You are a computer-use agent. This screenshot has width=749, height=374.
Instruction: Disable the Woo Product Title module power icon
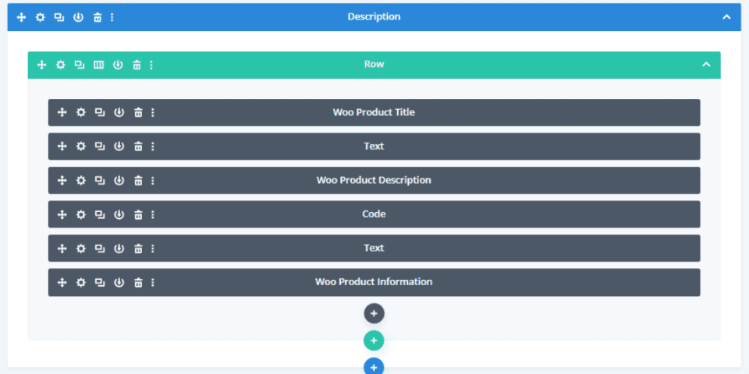click(119, 112)
